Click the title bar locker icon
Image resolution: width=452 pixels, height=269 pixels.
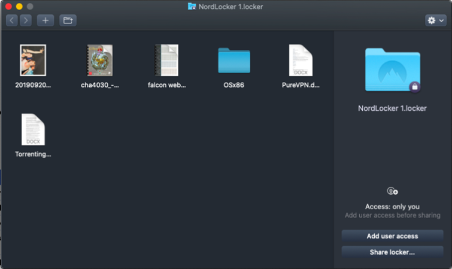192,7
